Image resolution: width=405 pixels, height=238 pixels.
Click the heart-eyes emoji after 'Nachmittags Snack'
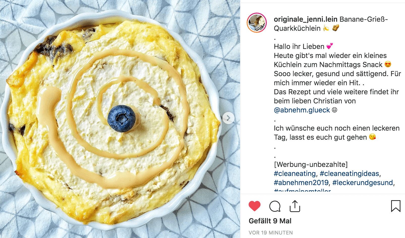pos(388,64)
